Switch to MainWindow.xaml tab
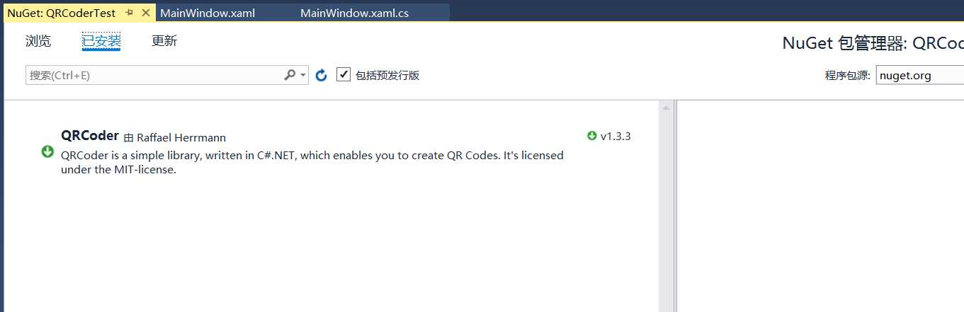Image resolution: width=964 pixels, height=312 pixels. coord(208,13)
